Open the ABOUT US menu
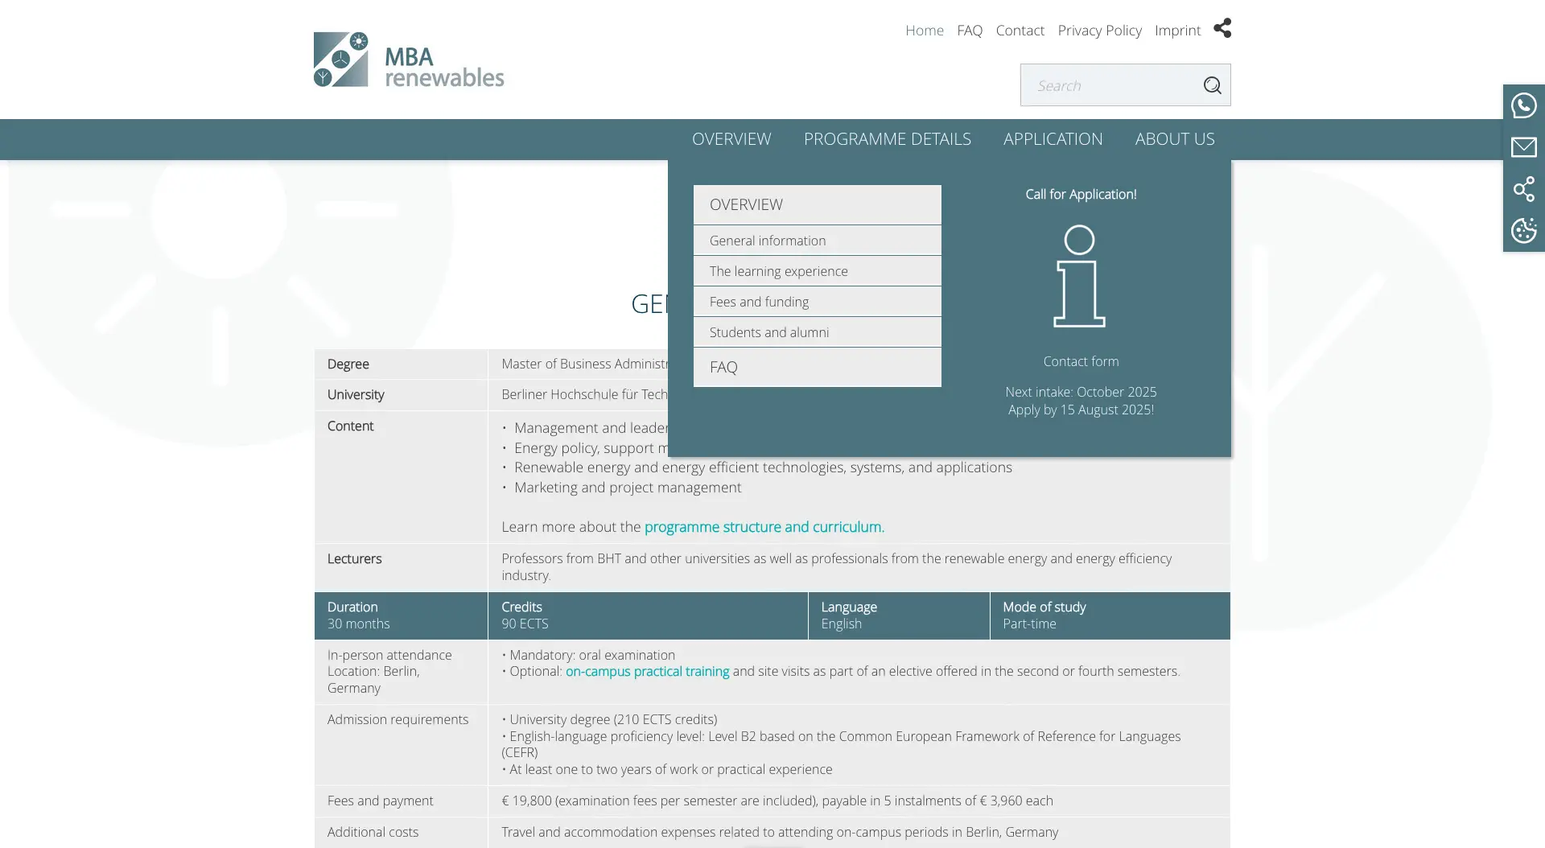This screenshot has width=1545, height=848. pos(1174,139)
